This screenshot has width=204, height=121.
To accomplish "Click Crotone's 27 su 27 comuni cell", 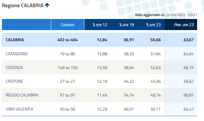I will pyautogui.click(x=67, y=81).
